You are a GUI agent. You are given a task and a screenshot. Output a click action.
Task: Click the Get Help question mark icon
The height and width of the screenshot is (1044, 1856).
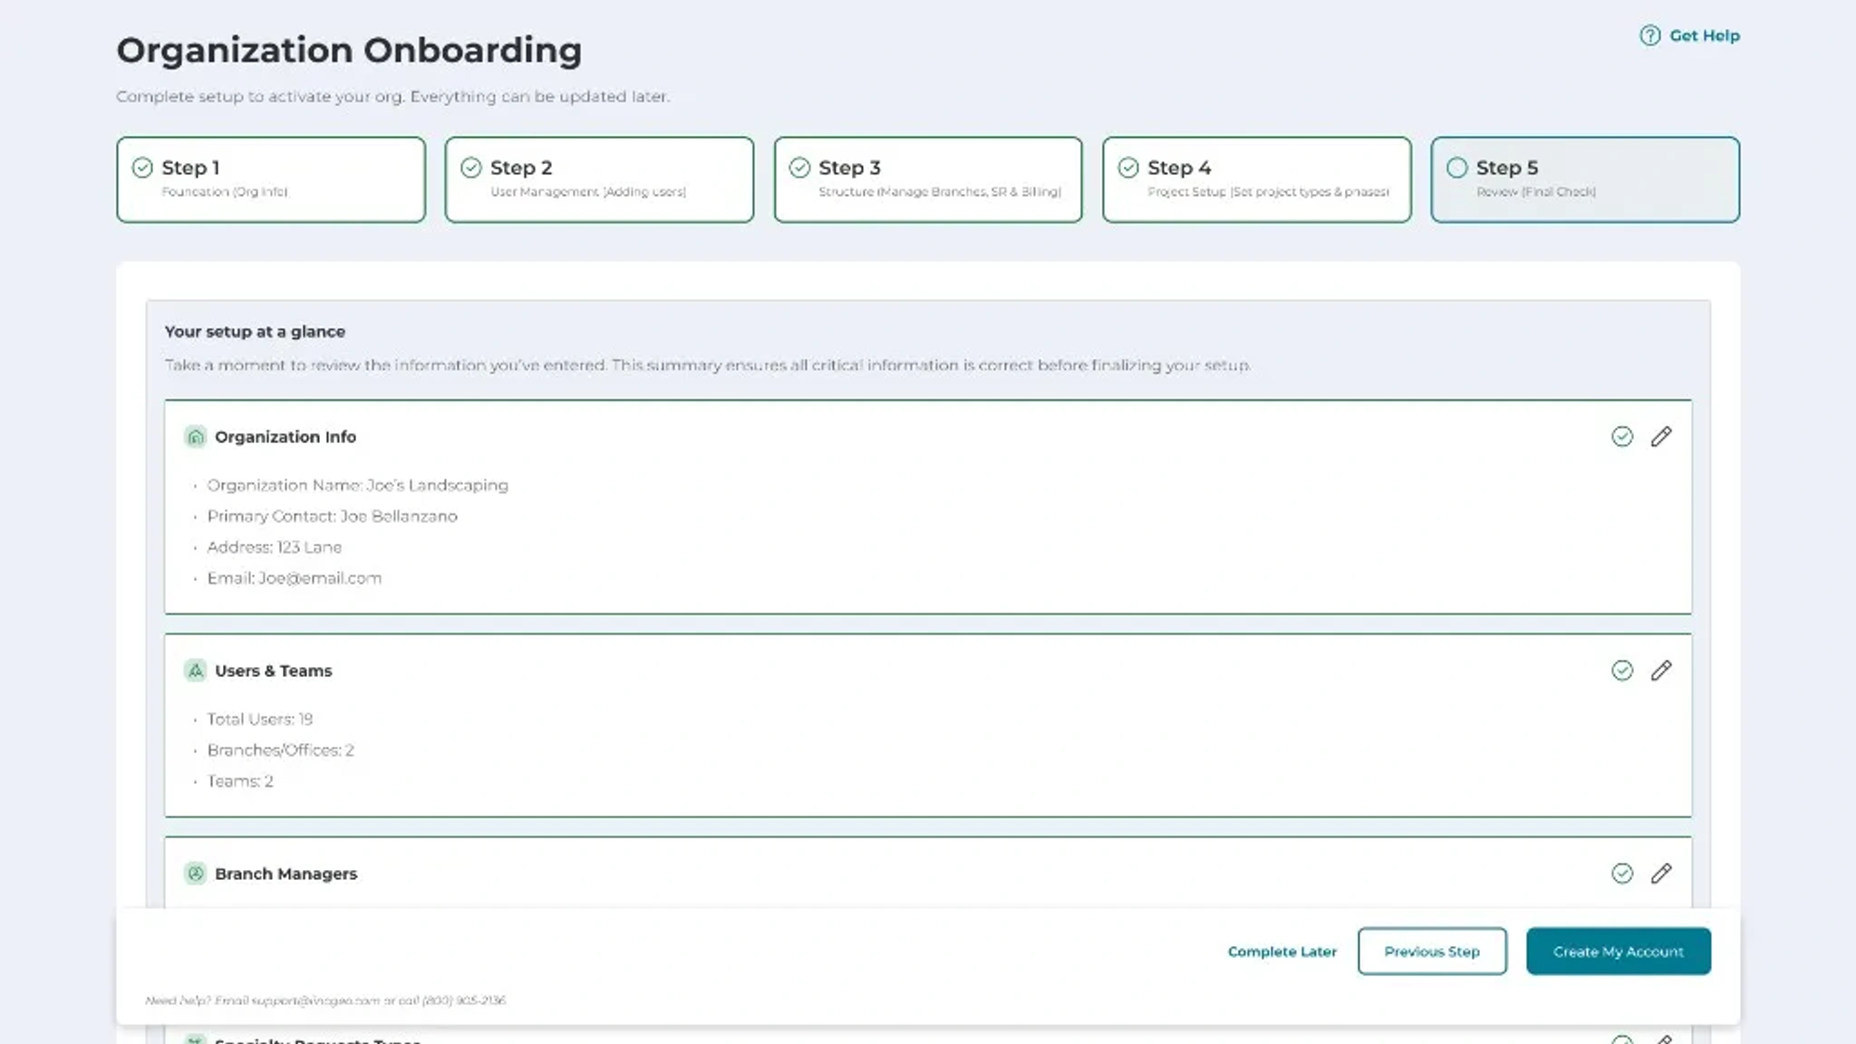click(1649, 35)
